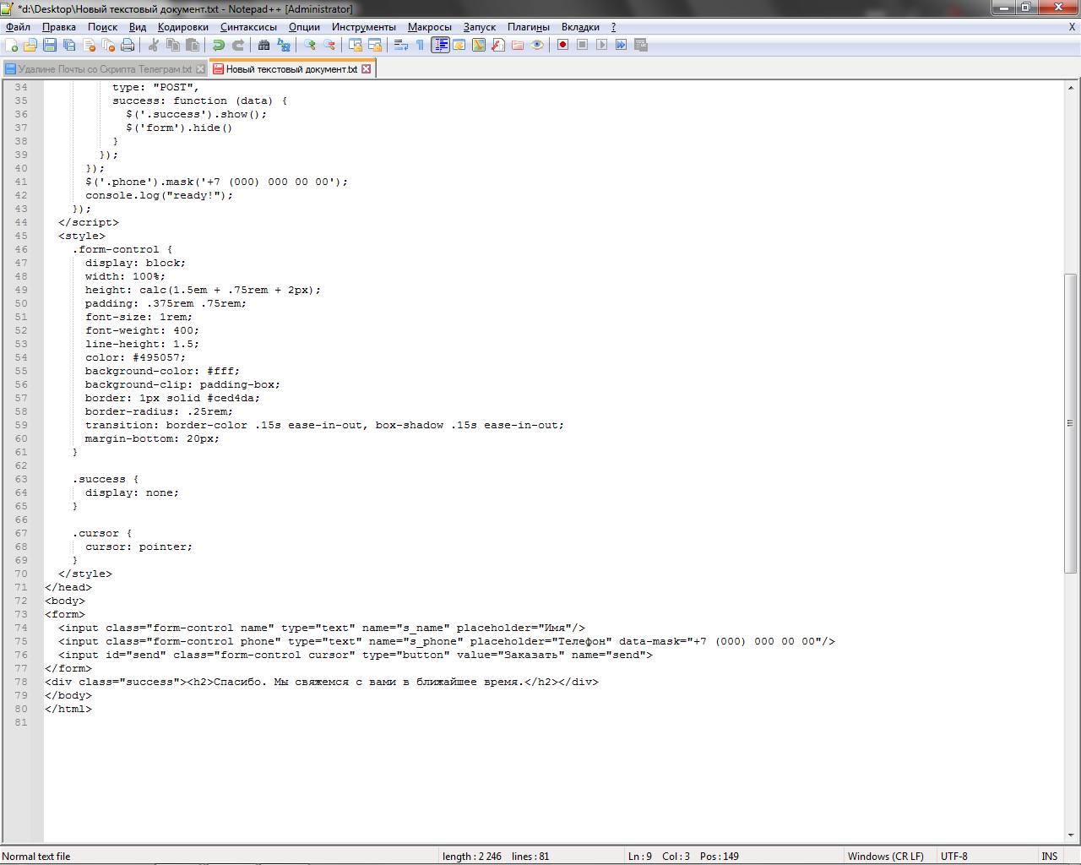Click the length : 2 246 status entry
The image size is (1081, 865).
point(472,856)
